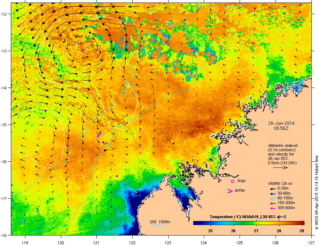This screenshot has width=319, height=246.
Task: Click the dark red end of temperature colorbar
Action: (x=303, y=223)
